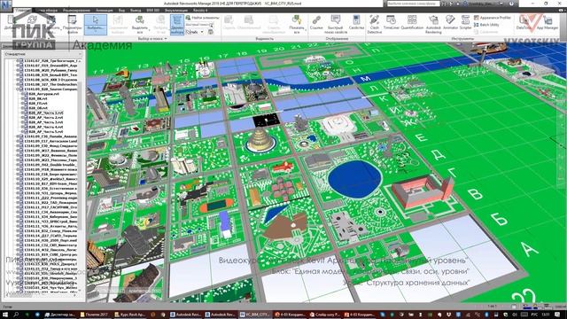
Task: Open DataTools
Action: point(524,22)
